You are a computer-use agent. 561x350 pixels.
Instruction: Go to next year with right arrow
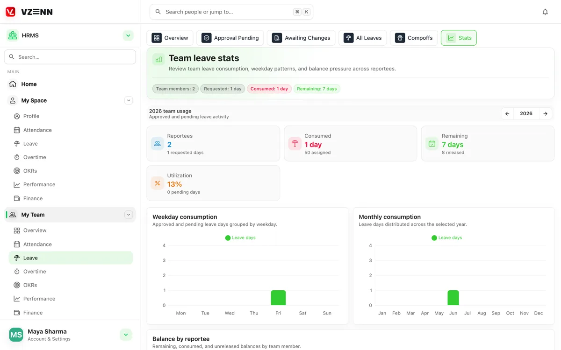(545, 113)
